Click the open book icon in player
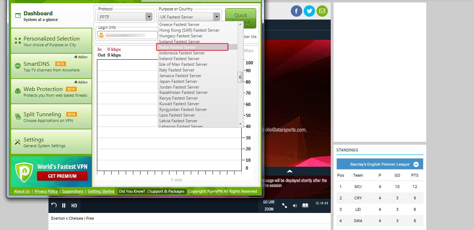 pos(305,205)
